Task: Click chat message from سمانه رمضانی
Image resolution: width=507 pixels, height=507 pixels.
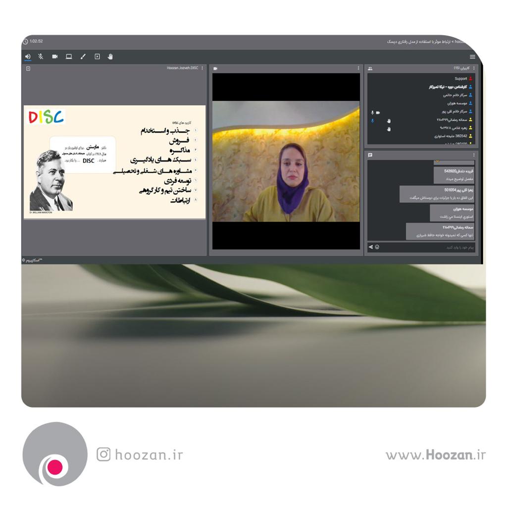Action: (440, 232)
